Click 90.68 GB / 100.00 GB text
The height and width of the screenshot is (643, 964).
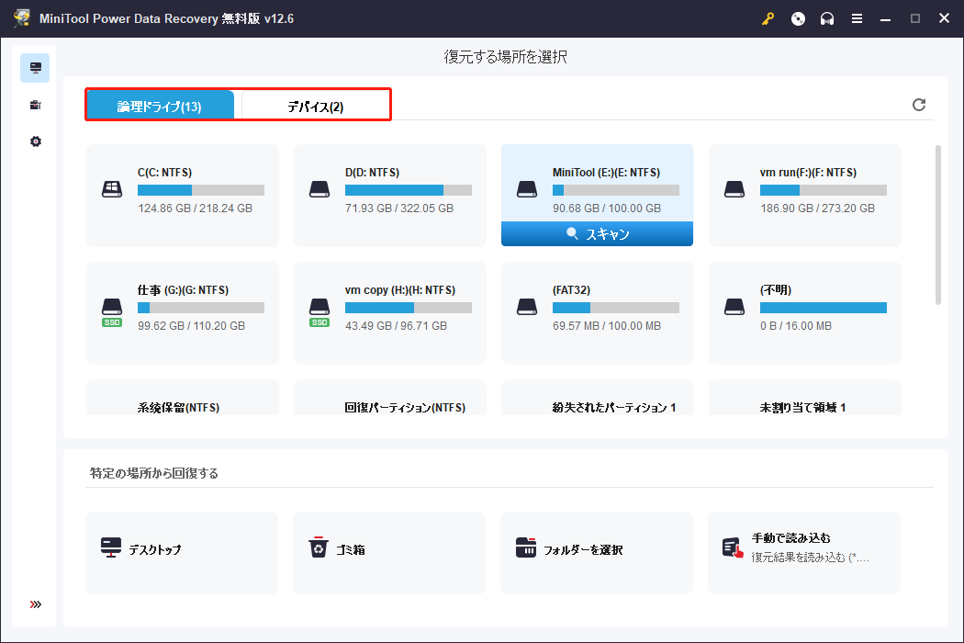607,208
